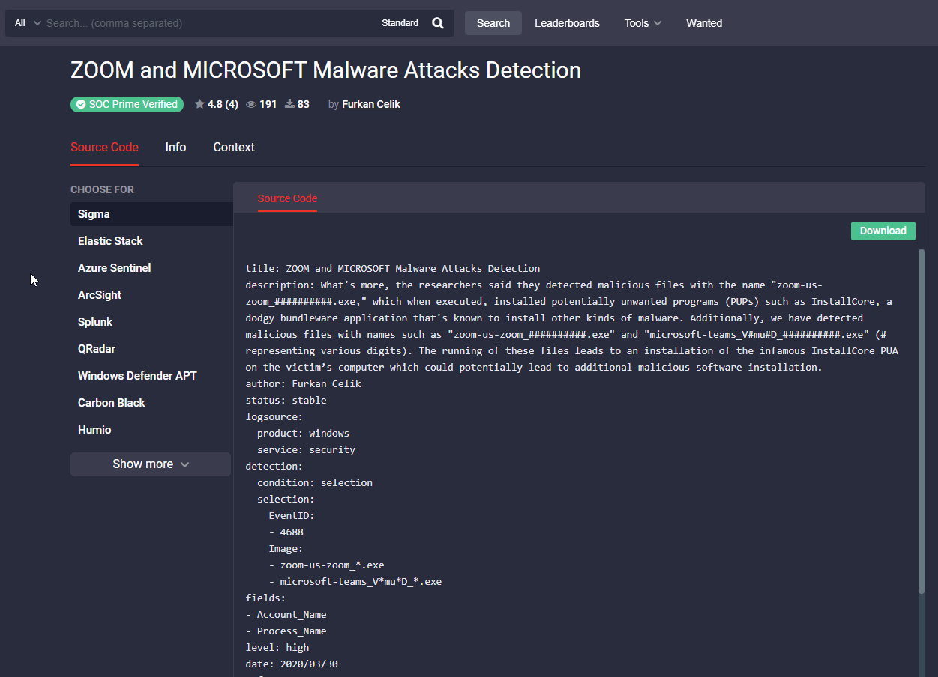The width and height of the screenshot is (938, 677).
Task: Click the SOC Prime Verified badge
Action: [127, 104]
